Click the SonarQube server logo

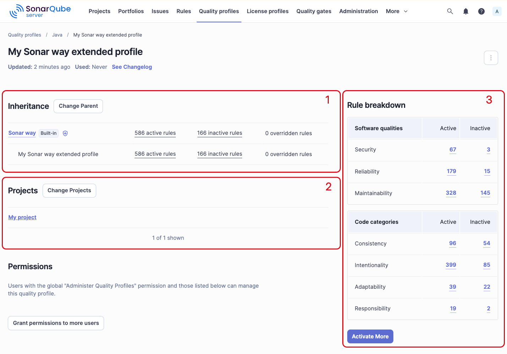pyautogui.click(x=40, y=11)
